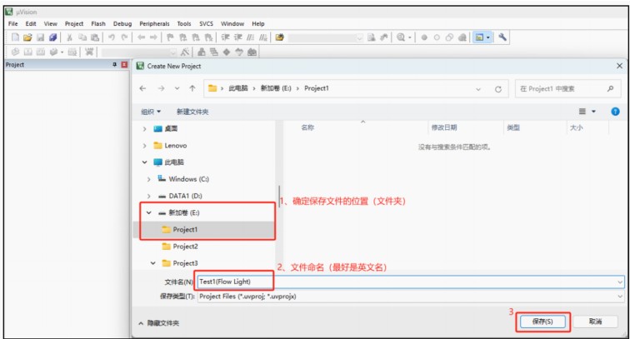Click the Redo arrow icon

[124, 37]
